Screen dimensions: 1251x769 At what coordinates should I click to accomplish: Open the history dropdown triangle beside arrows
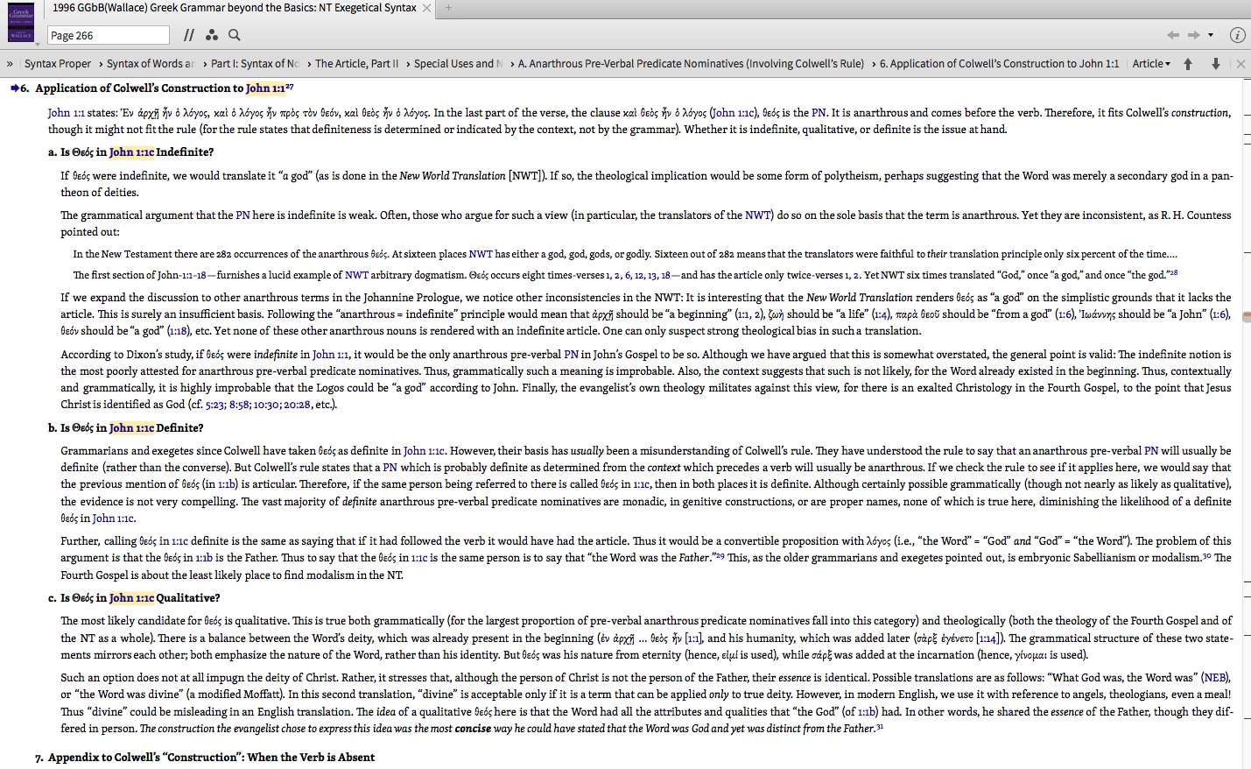click(1211, 35)
